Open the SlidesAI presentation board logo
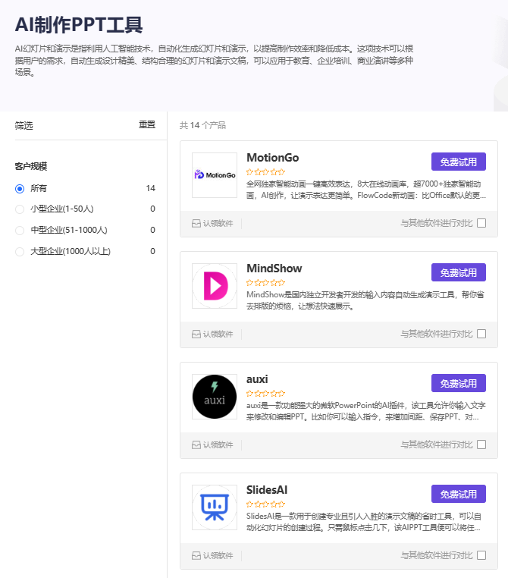508x578 pixels. click(215, 507)
